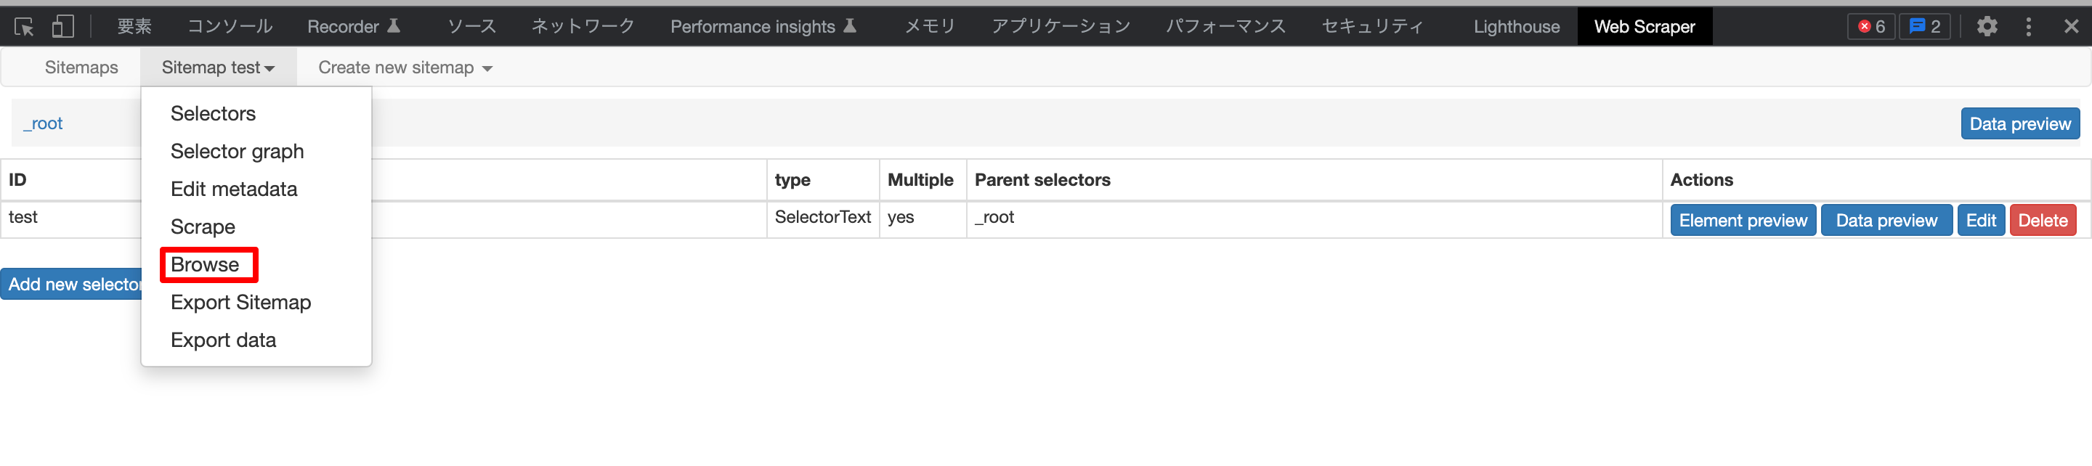
Task: Open DevTools settings gear
Action: [1987, 27]
